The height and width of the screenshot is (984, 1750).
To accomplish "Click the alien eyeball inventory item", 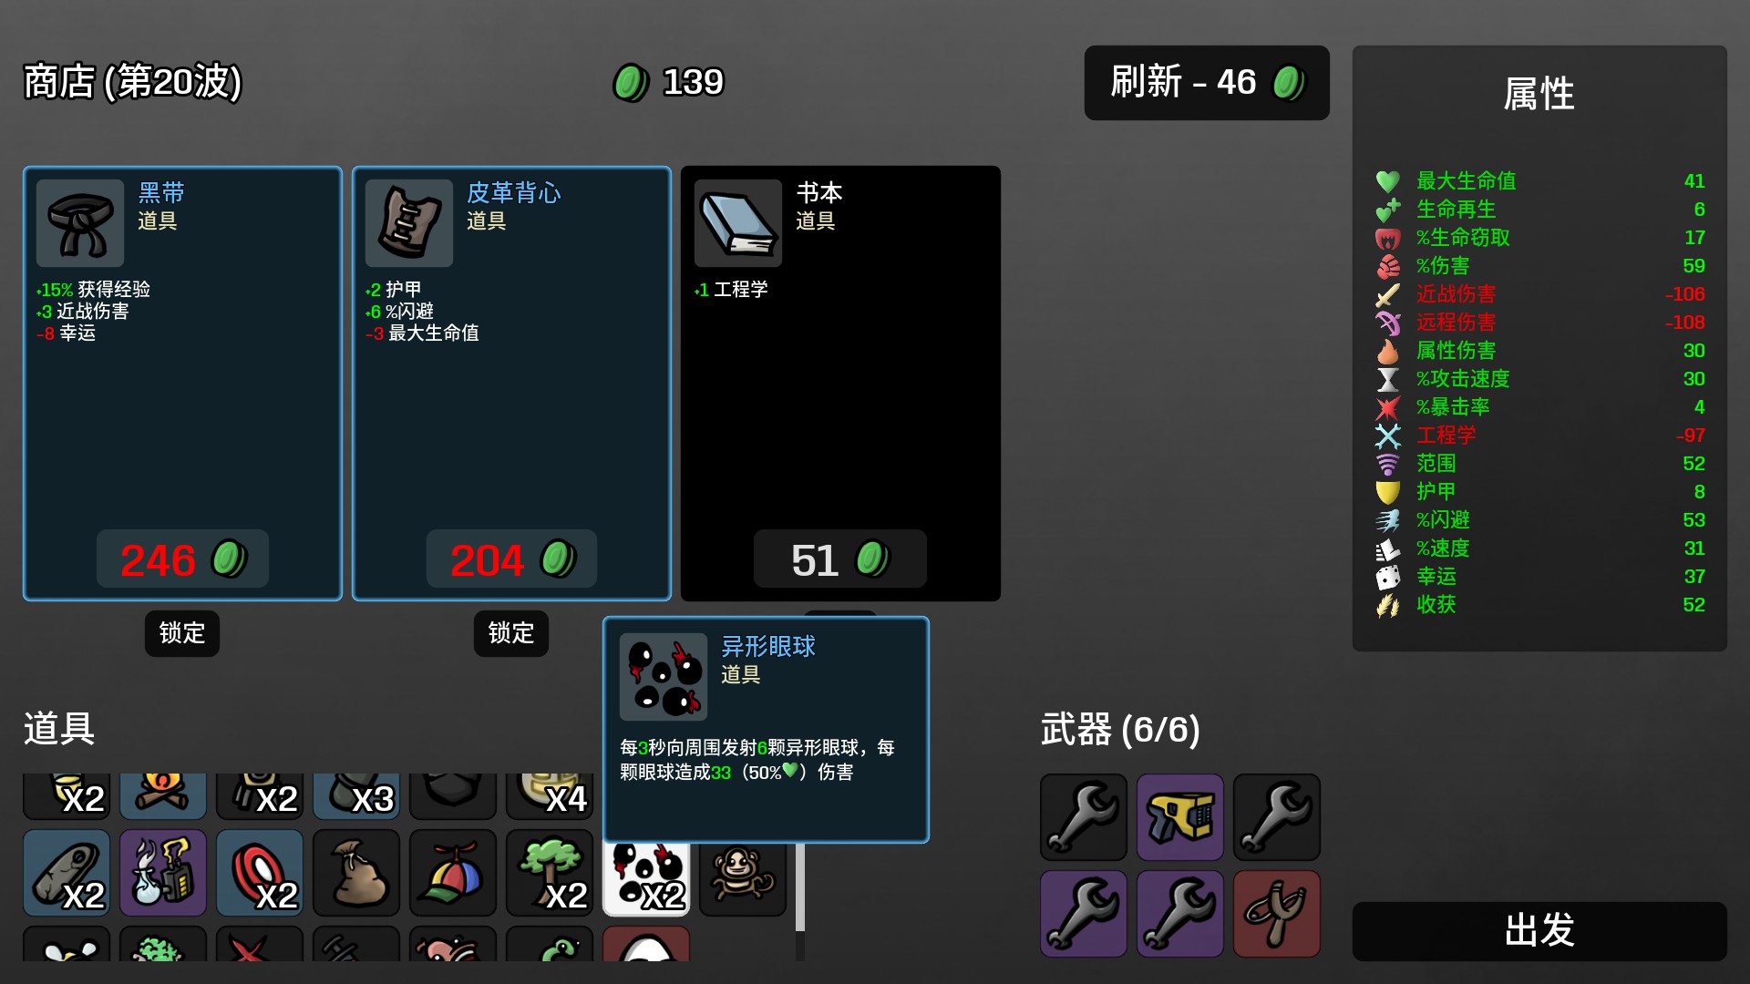I will click(x=646, y=878).
